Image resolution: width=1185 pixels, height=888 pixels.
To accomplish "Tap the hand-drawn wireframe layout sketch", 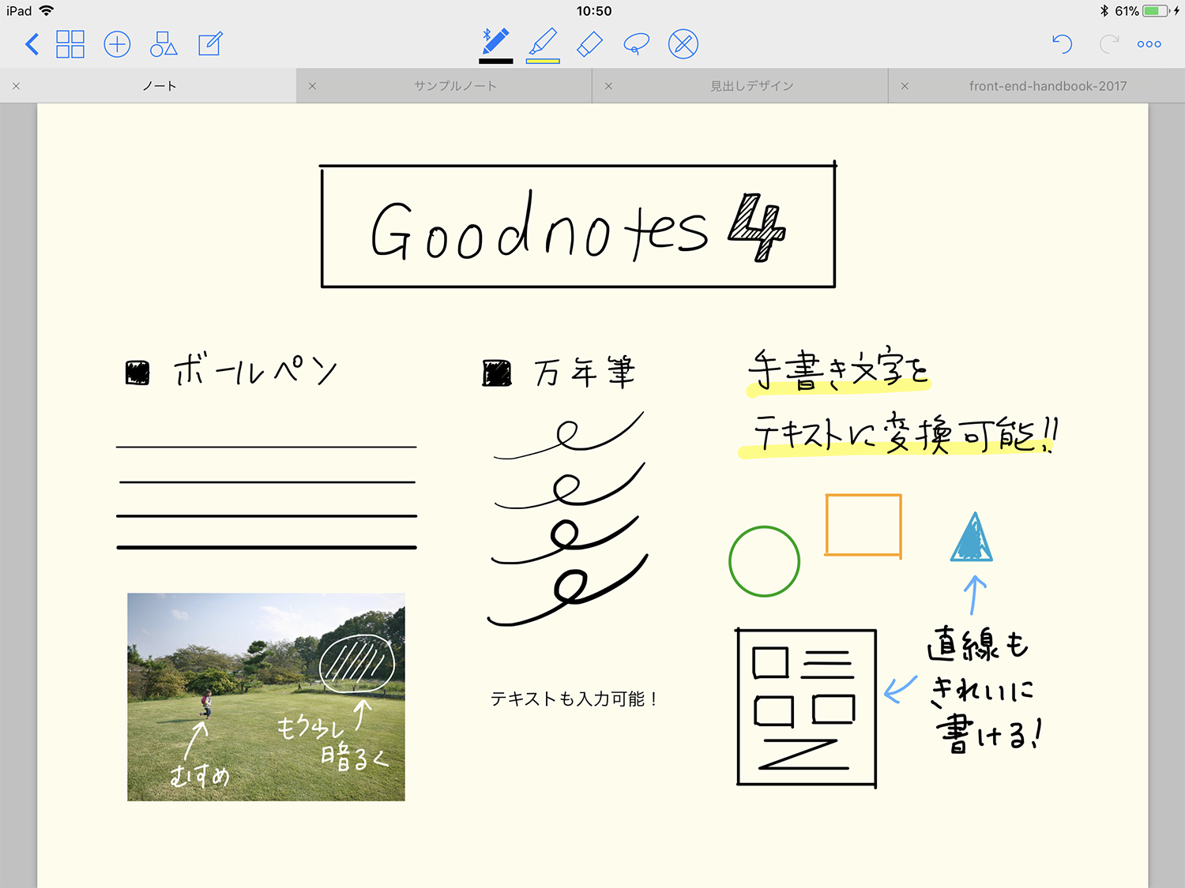I will [x=807, y=708].
